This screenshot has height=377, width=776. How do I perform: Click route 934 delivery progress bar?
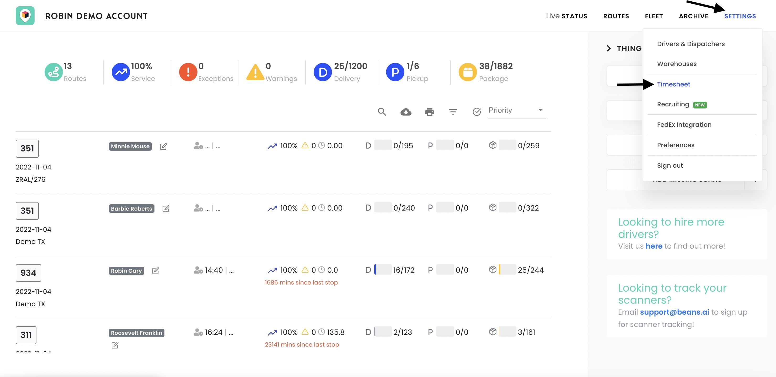point(383,270)
